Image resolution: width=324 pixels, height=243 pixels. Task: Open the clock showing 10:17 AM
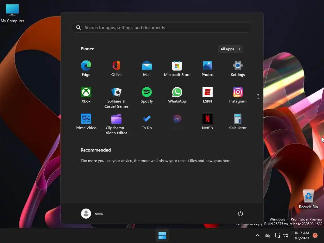pyautogui.click(x=301, y=235)
